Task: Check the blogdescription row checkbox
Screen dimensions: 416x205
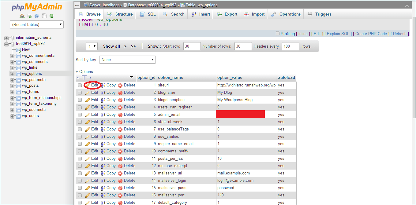Action: point(80,100)
